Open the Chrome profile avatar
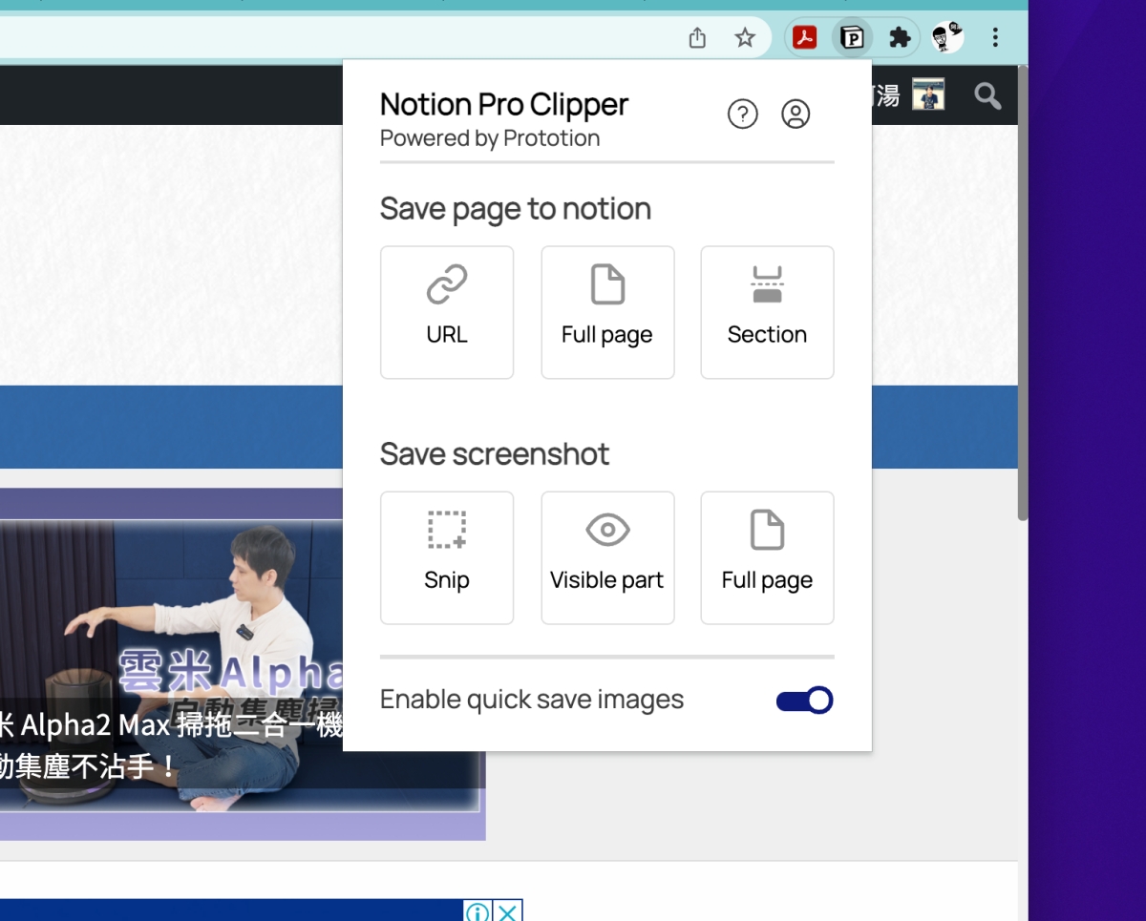The height and width of the screenshot is (921, 1146). (x=947, y=38)
